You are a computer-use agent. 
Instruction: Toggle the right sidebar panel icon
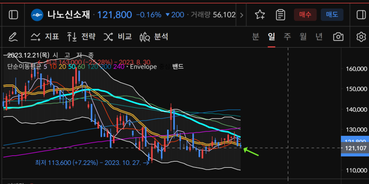tap(361, 15)
